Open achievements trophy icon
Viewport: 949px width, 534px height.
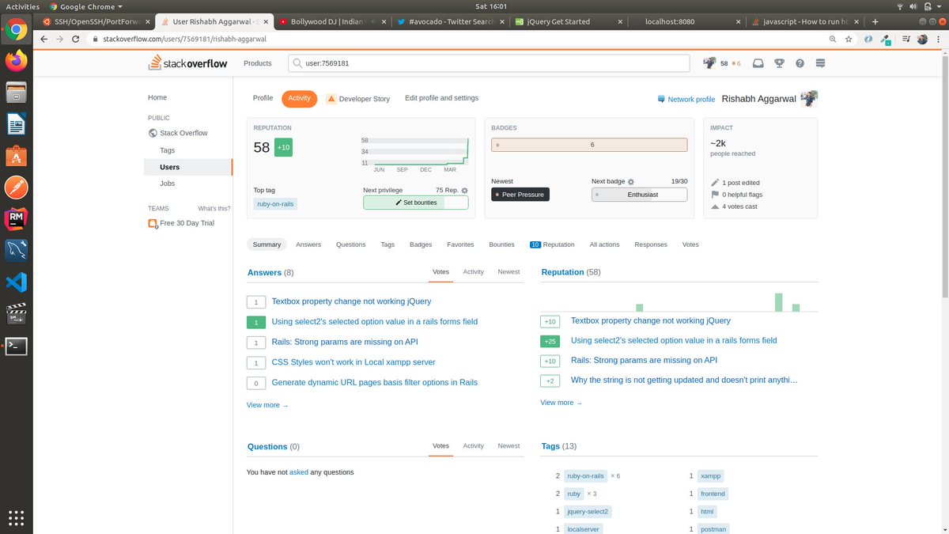[779, 63]
